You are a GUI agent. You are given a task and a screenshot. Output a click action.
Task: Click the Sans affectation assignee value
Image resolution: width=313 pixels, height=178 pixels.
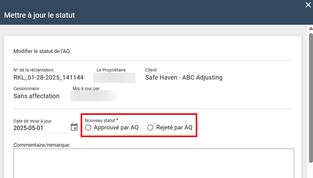(x=36, y=96)
